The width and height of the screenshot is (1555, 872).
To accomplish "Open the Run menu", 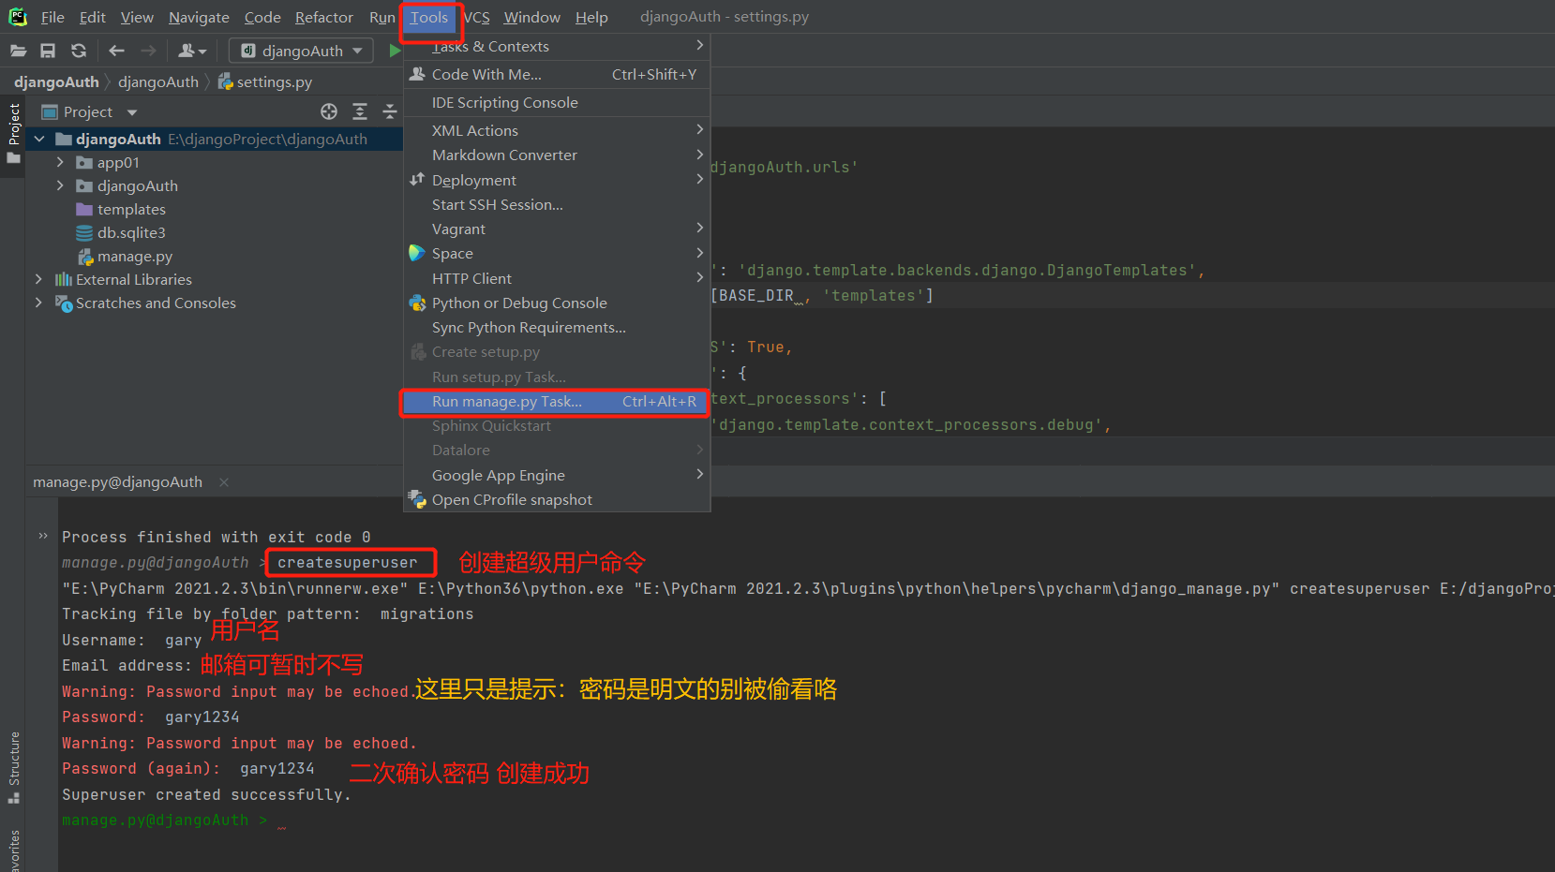I will pos(381,17).
